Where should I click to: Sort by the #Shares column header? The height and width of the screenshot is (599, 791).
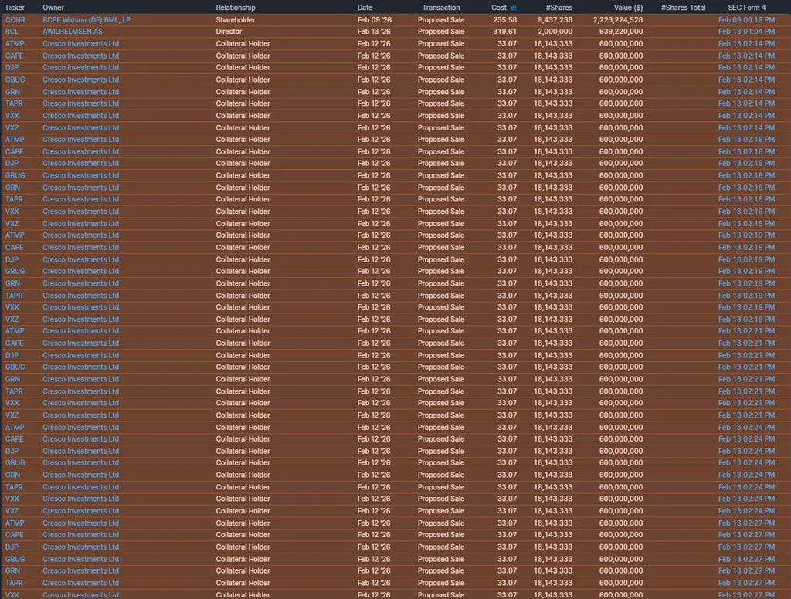coord(559,8)
